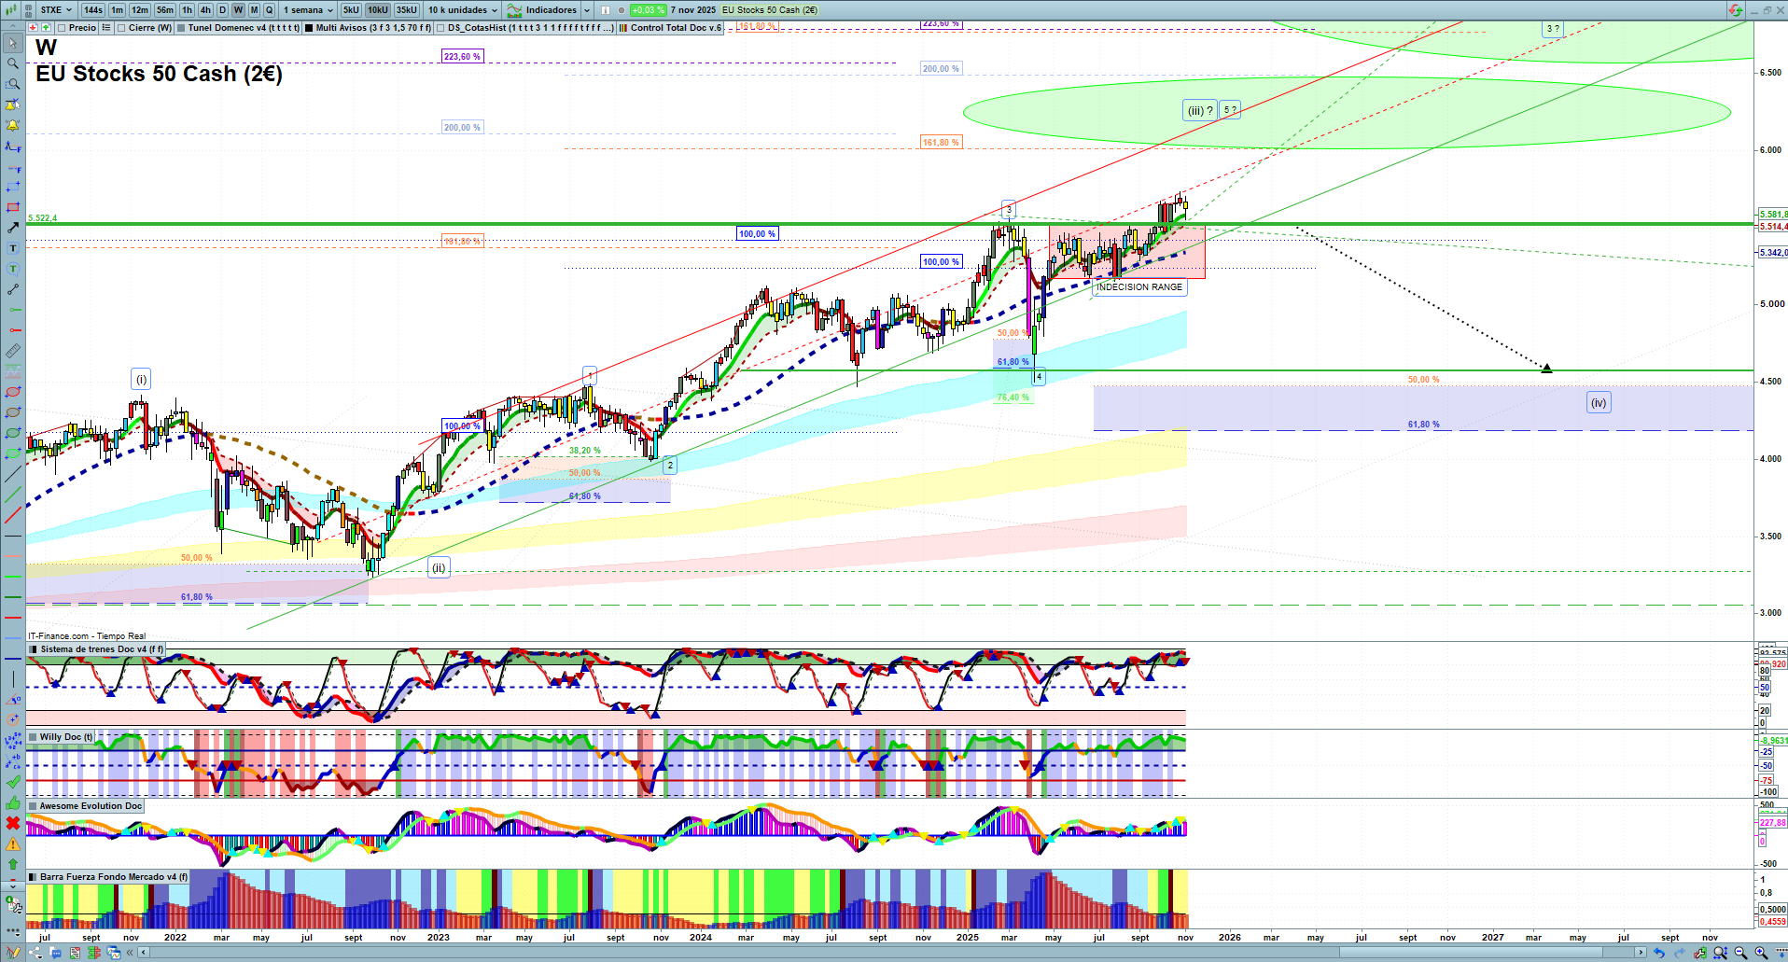Click the 35kU units button
This screenshot has width=1788, height=962.
[407, 10]
